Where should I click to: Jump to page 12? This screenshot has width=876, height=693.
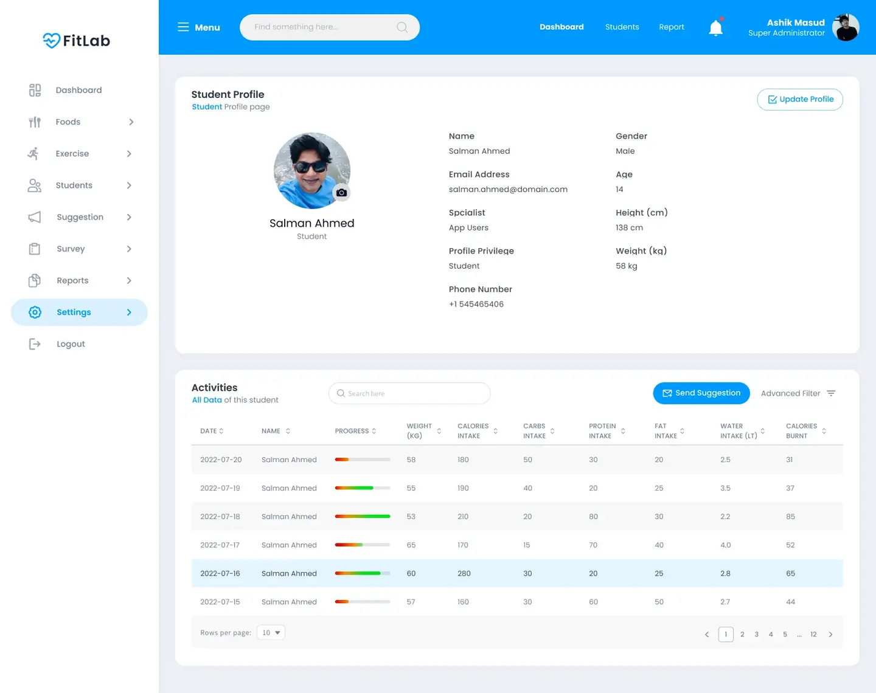click(813, 635)
